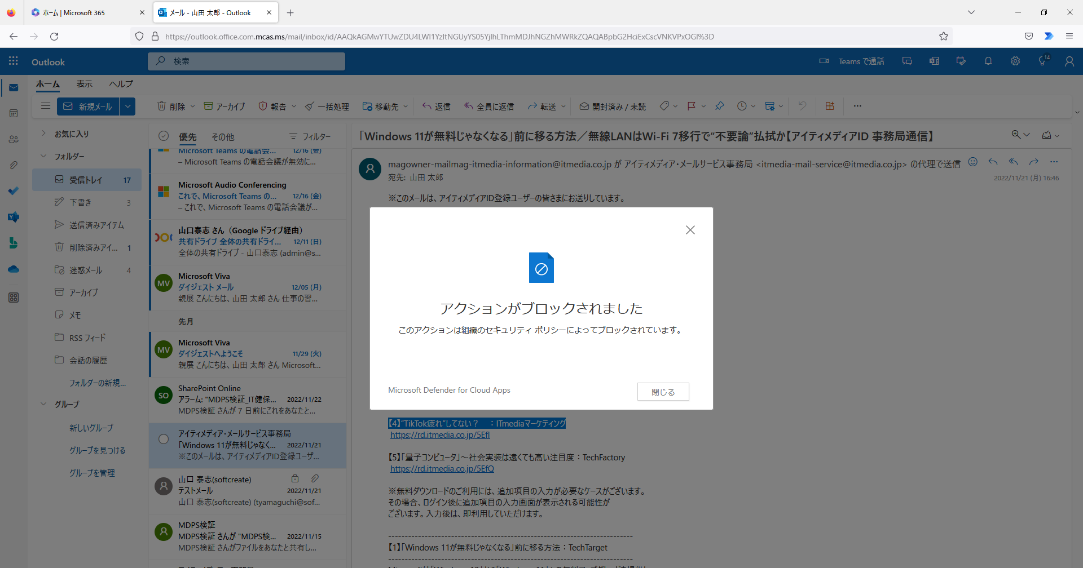Open More apps icon in left rail
The image size is (1083, 568).
pos(14,298)
